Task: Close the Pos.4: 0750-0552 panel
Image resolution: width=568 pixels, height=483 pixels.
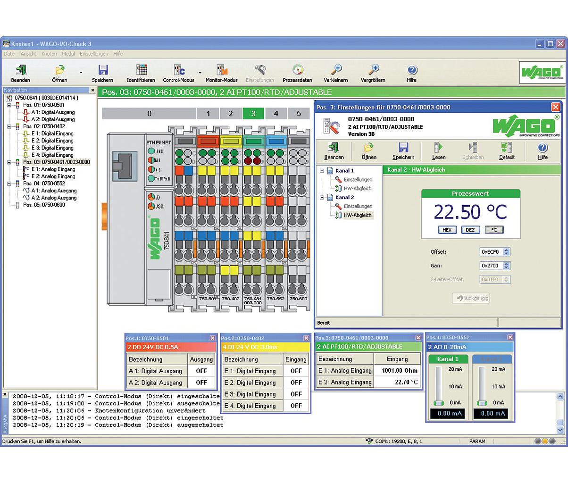Action: coord(510,337)
